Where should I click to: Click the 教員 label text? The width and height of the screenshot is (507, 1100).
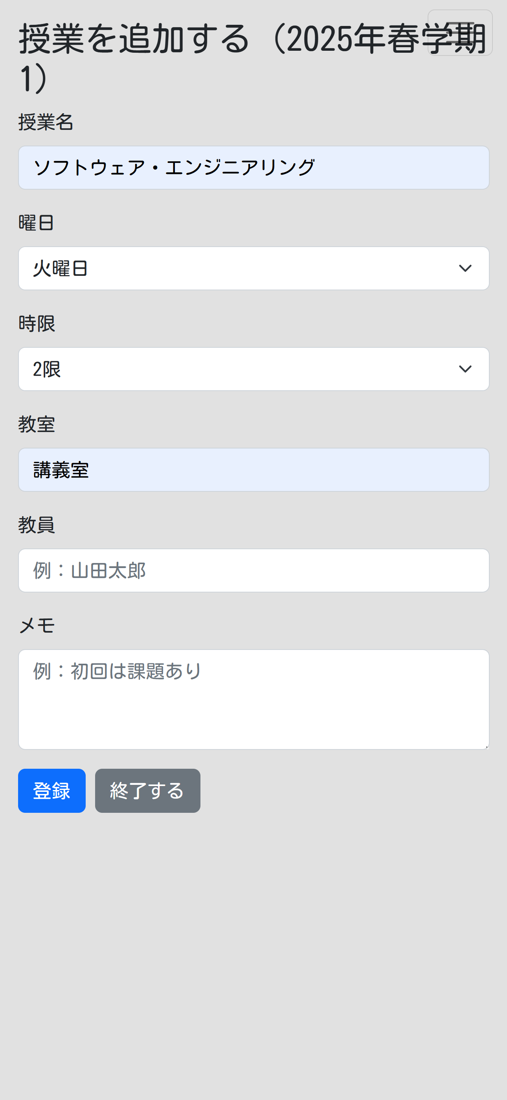[37, 525]
